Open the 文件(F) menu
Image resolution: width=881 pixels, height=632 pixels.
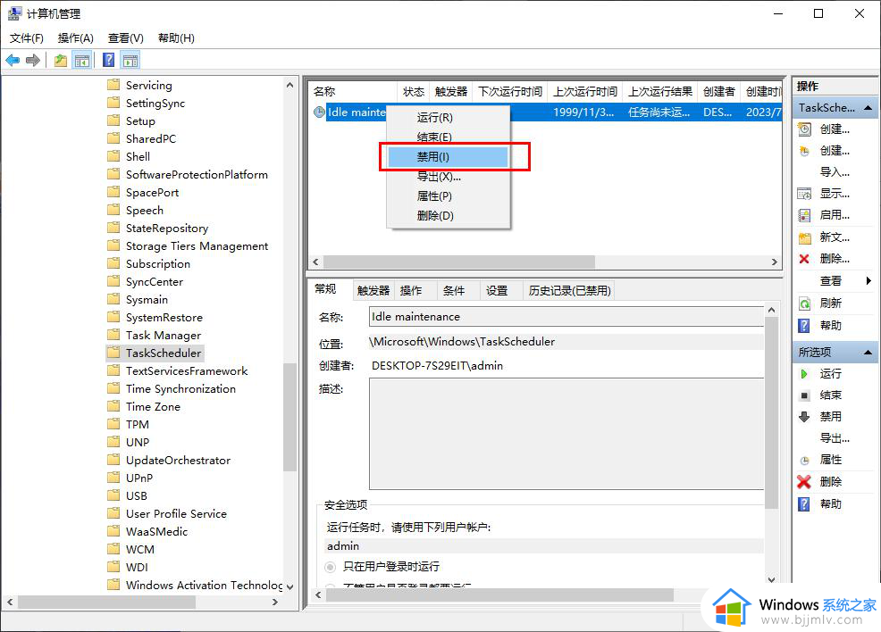click(27, 38)
